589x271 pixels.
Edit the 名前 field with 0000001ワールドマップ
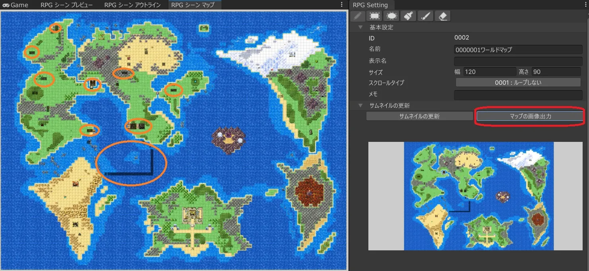(x=518, y=50)
